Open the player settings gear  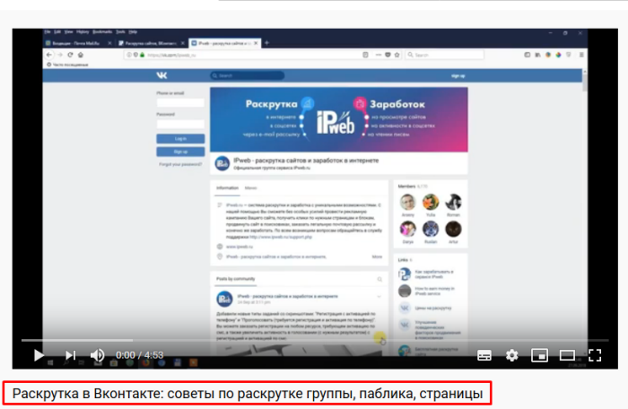(511, 355)
